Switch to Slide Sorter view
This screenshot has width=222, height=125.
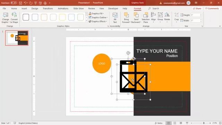click(x=175, y=123)
